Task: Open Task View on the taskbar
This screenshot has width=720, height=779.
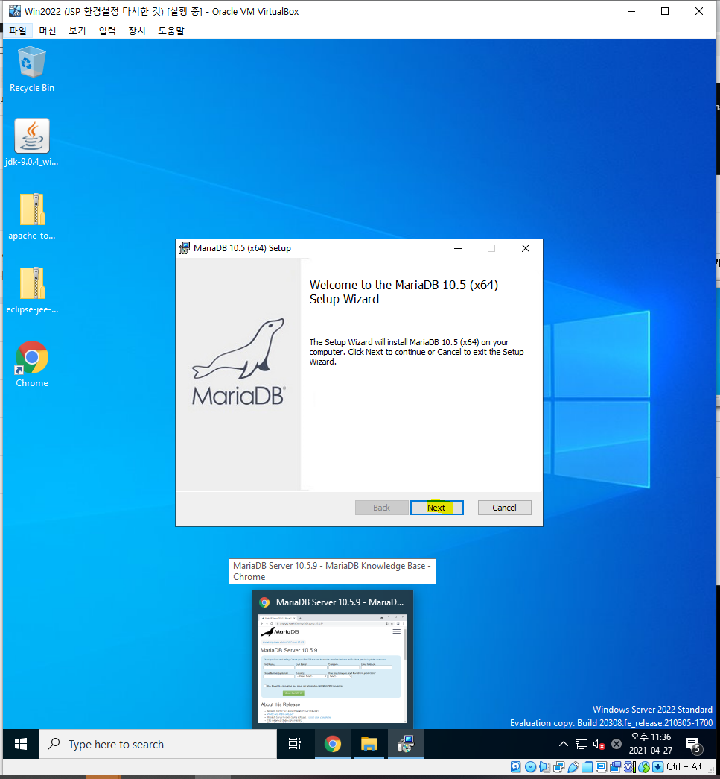Action: [295, 744]
